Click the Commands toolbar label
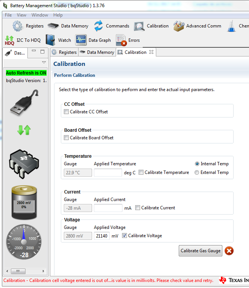Image resolution: width=249 pixels, height=288 pixels. 118,26
